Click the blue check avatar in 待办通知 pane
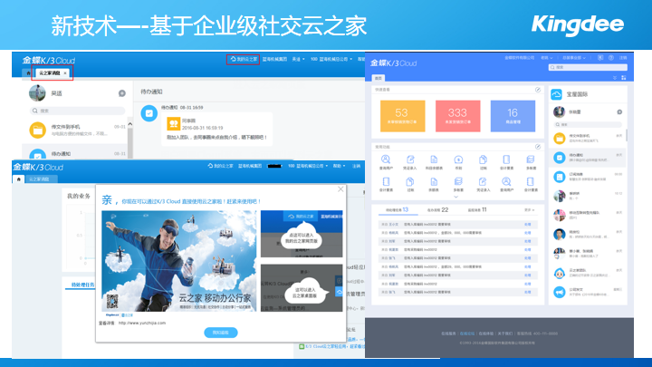This screenshot has height=367, width=652. pos(149,113)
